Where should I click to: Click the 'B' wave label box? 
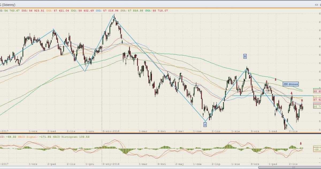(x=245, y=56)
